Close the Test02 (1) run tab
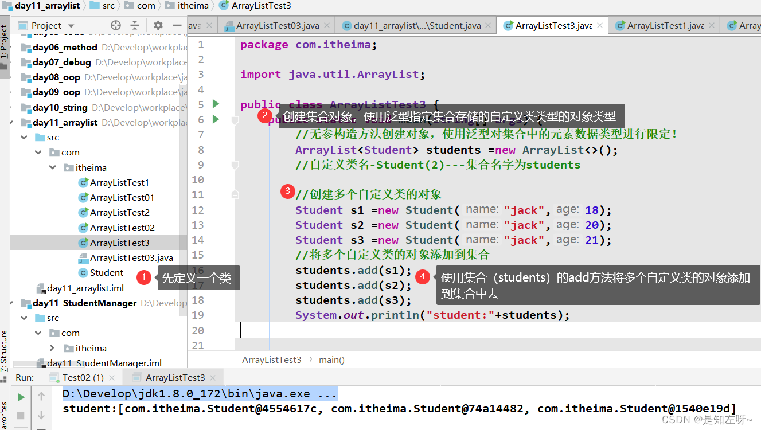 click(112, 378)
